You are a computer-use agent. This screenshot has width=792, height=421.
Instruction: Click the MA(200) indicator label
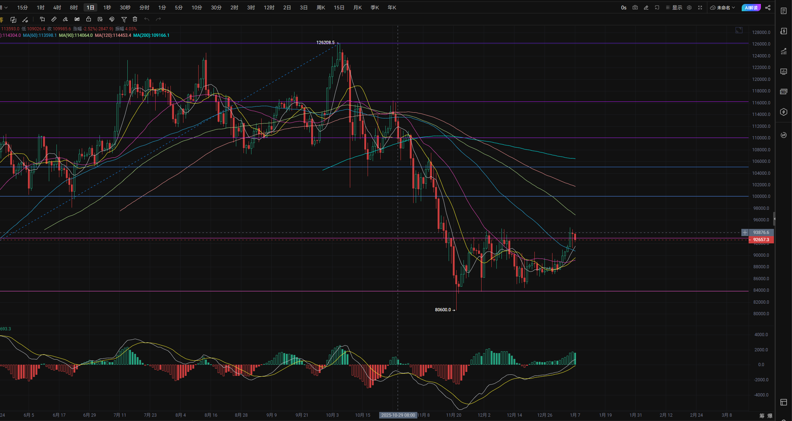pyautogui.click(x=151, y=35)
